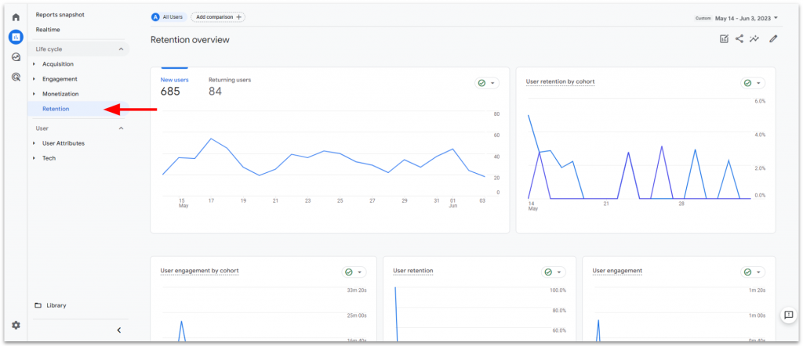This screenshot has height=346, width=803.
Task: Collapse the Life cycle section header
Action: coord(120,49)
